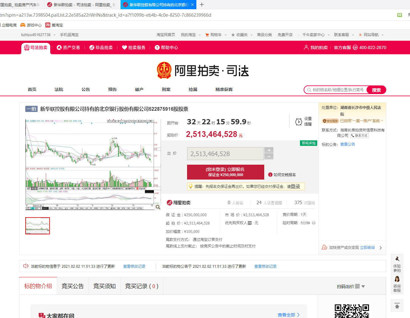410x318 pixels.
Task: View 标的物信息 查看修改记录 link
Action: (x=134, y=266)
